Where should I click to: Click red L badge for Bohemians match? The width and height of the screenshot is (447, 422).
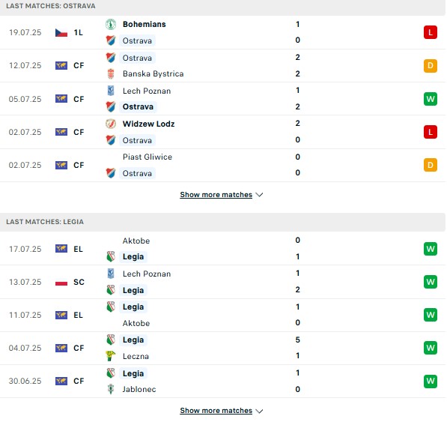[431, 32]
